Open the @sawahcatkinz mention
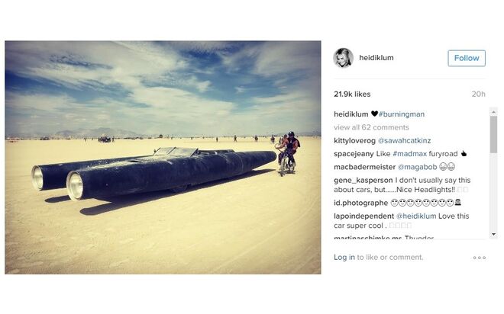 click(x=404, y=141)
